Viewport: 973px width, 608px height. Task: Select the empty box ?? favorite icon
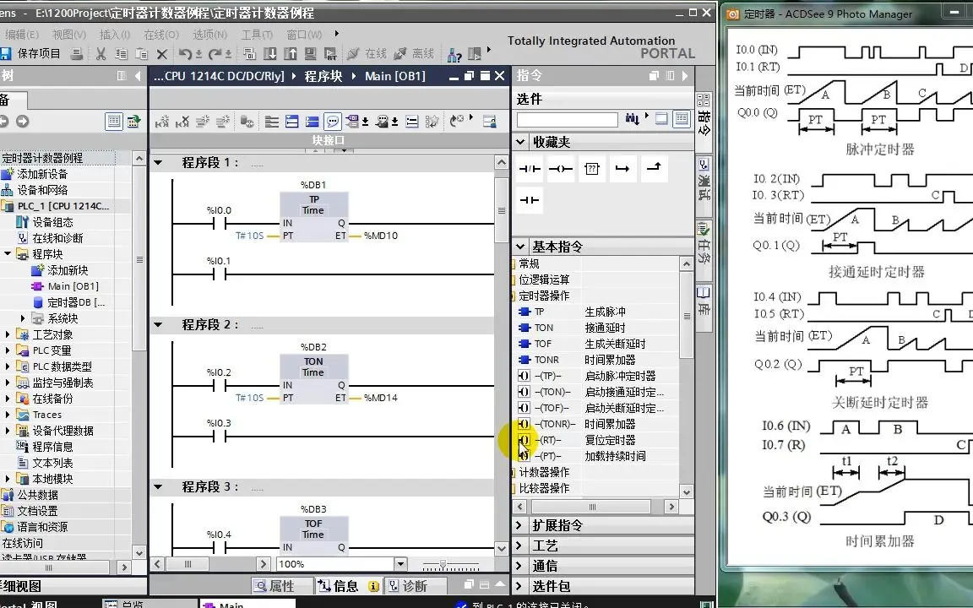[x=592, y=169]
